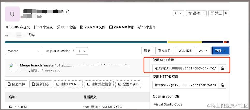Select the 4 weeks ago timestamp

point(51,70)
